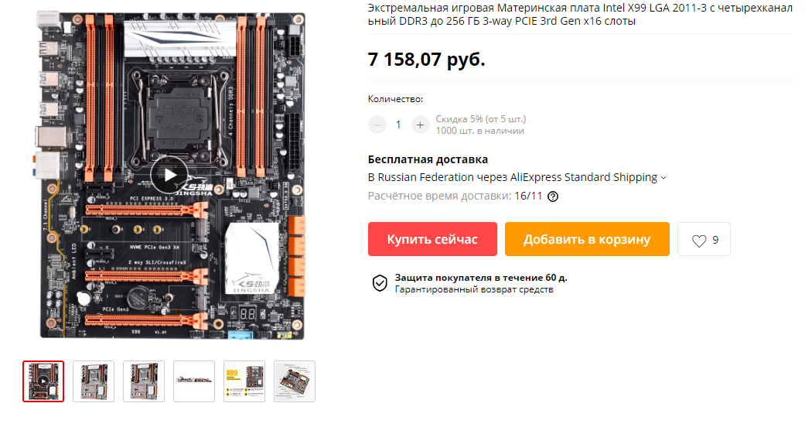Expand the AliExpress Standard Shipping dropdown

tap(663, 178)
